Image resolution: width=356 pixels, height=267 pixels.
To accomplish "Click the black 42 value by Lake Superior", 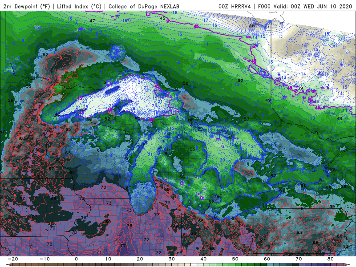I will point(58,114).
